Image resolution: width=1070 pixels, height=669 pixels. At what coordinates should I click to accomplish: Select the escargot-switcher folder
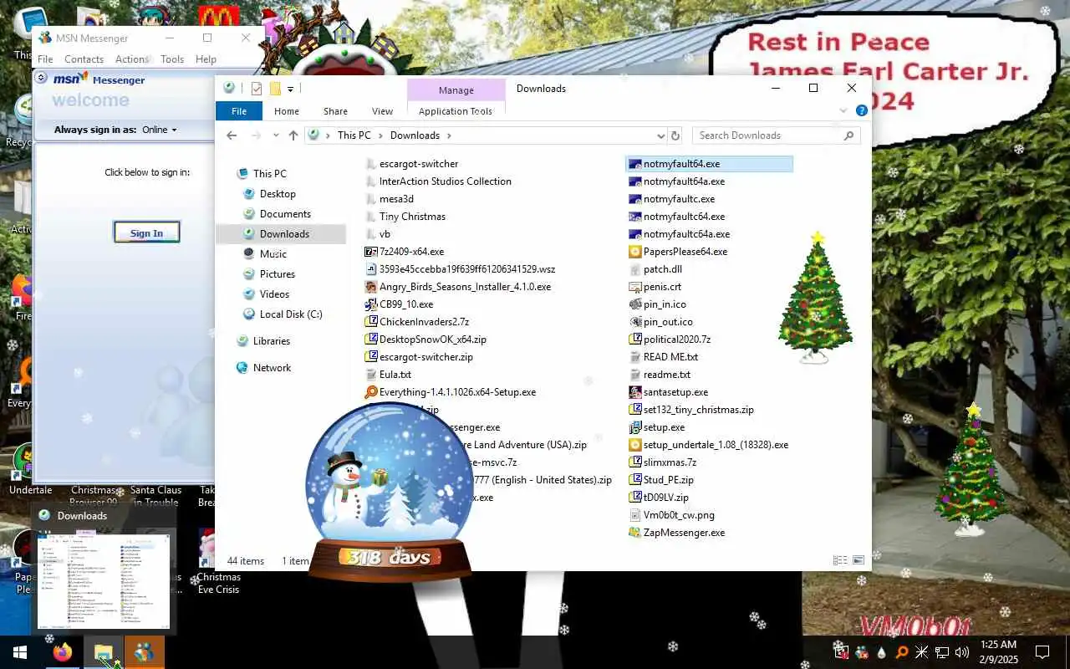pyautogui.click(x=412, y=164)
